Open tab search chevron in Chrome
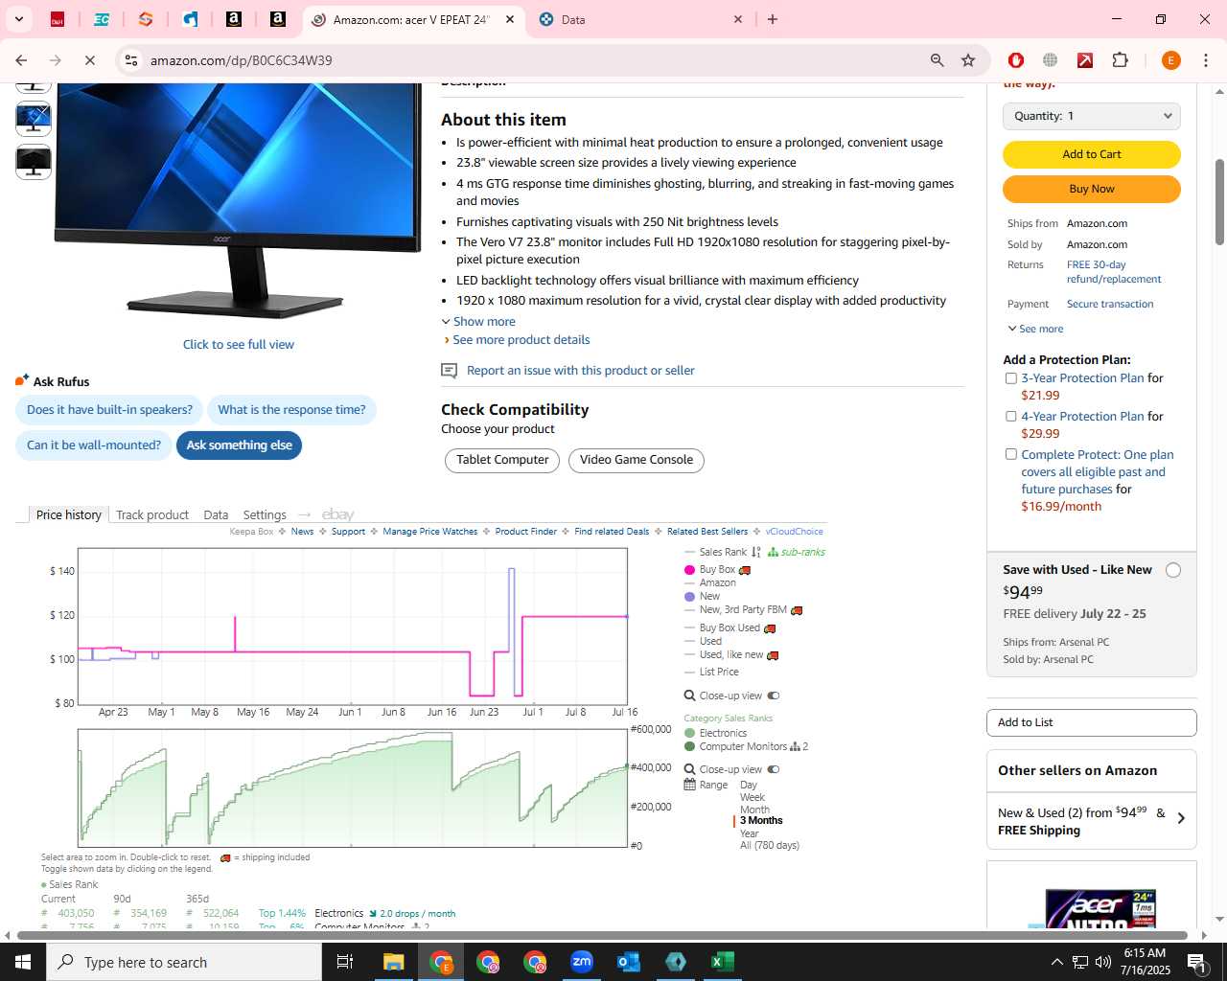 pos(19,19)
